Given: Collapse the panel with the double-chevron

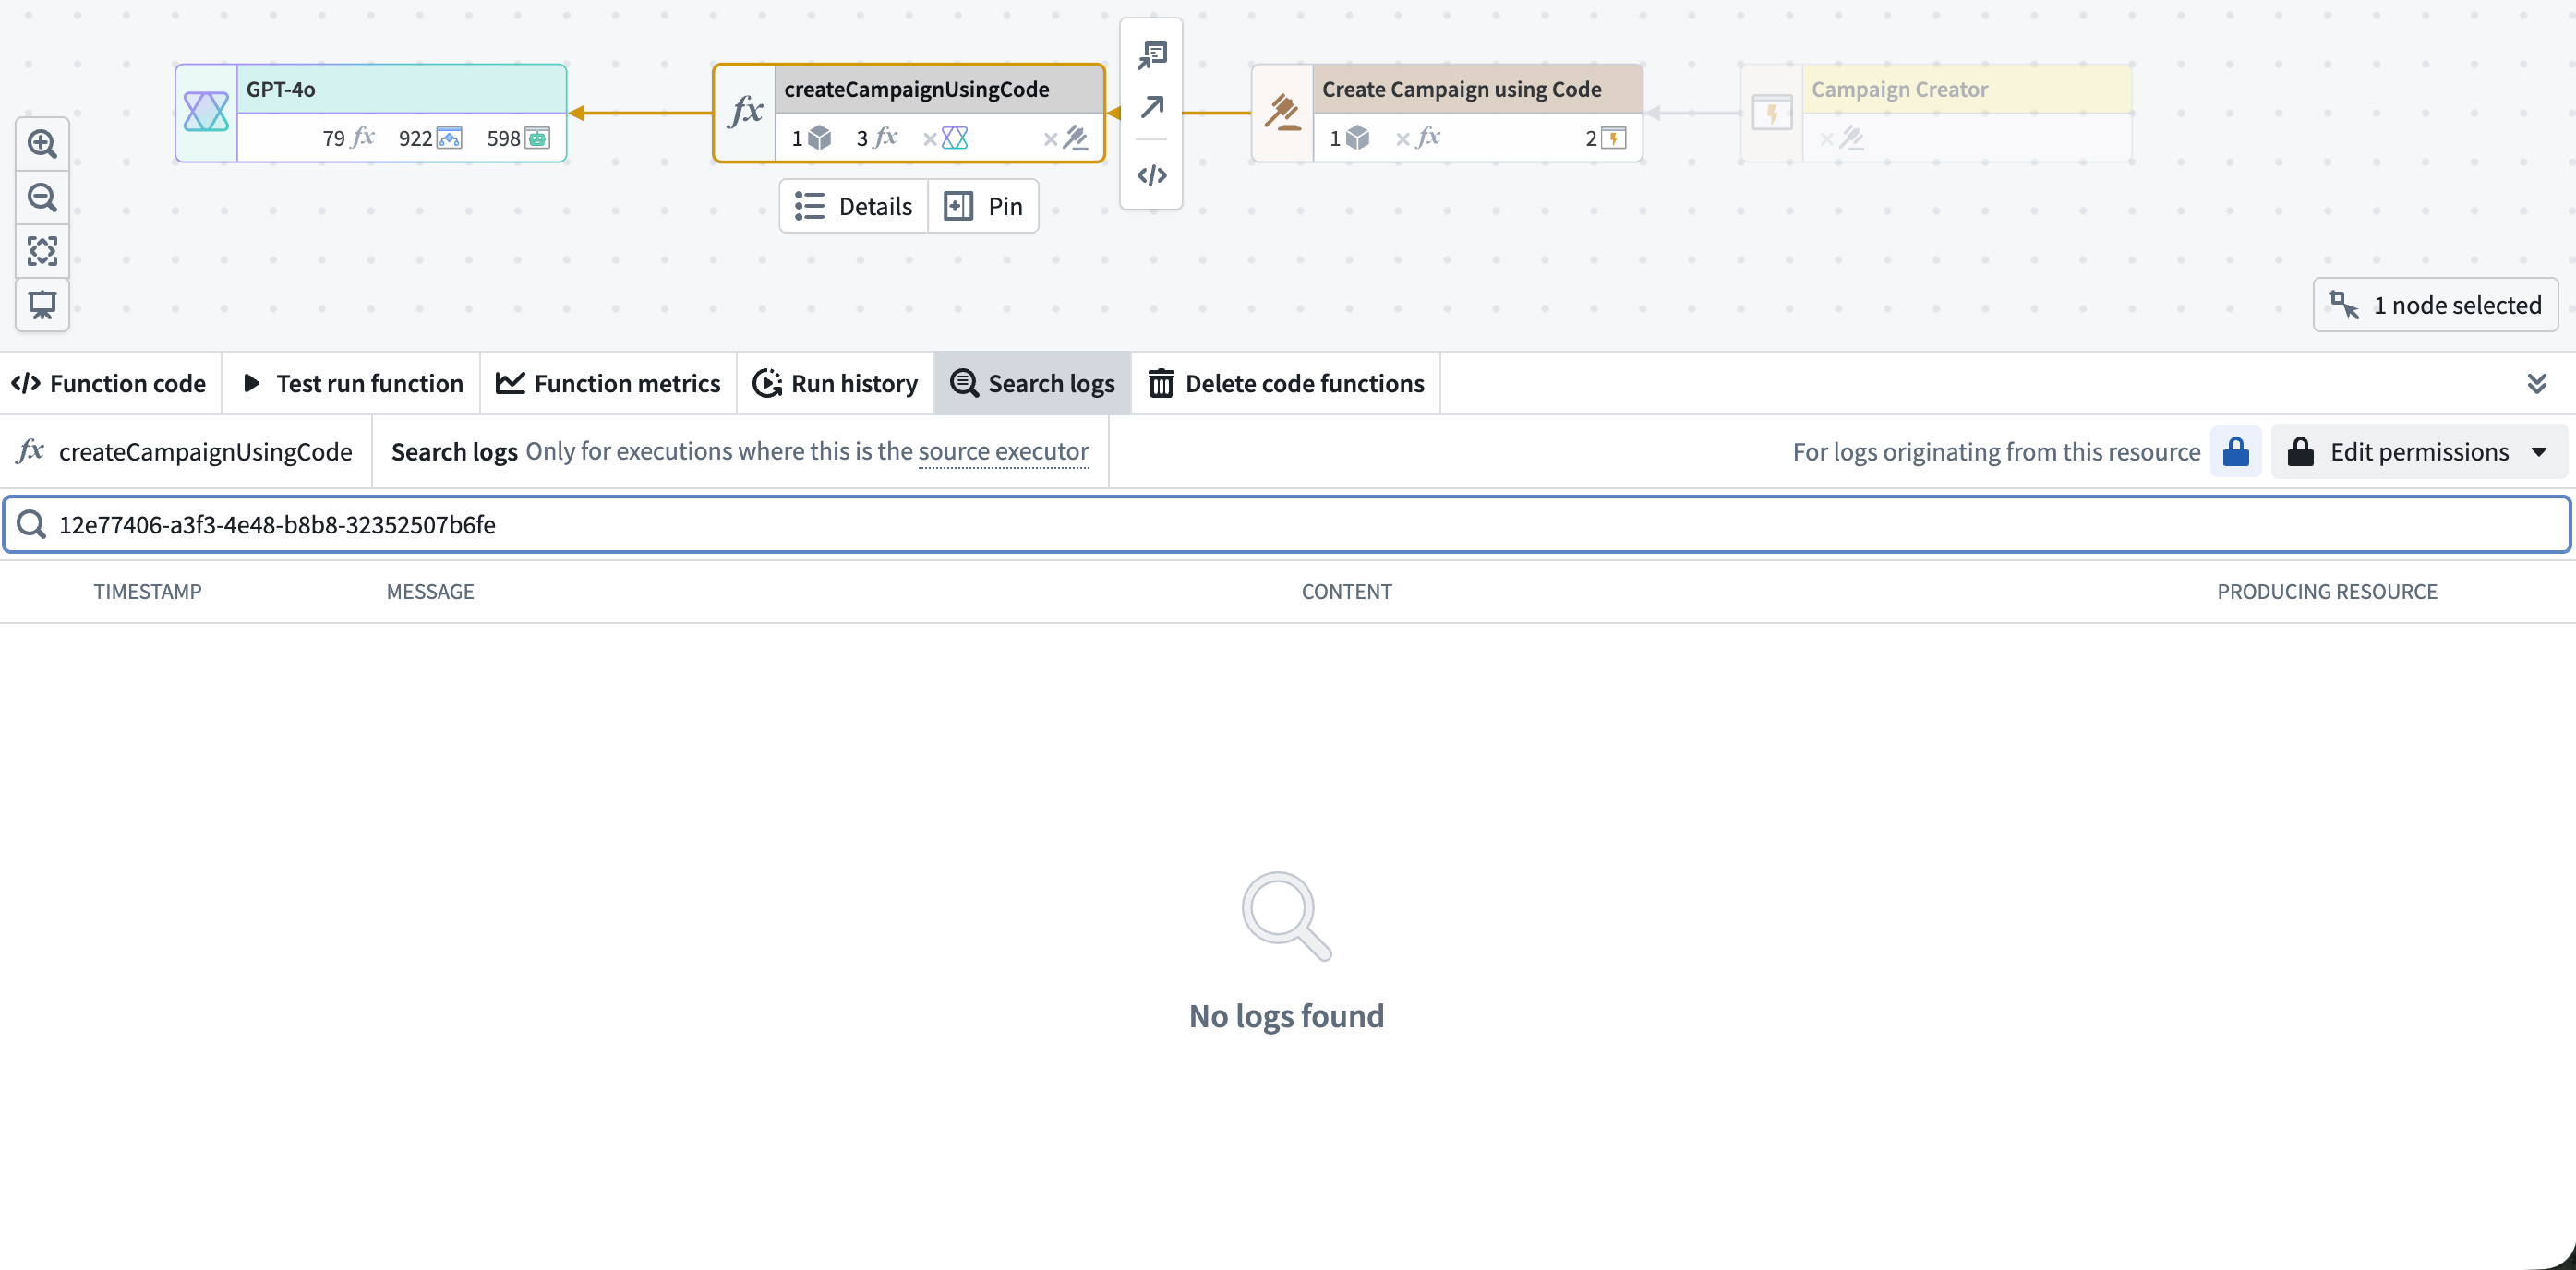Looking at the screenshot, I should (x=2538, y=382).
